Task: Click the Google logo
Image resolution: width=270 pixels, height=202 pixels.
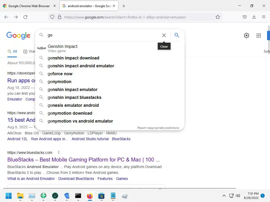Action: click(x=18, y=36)
